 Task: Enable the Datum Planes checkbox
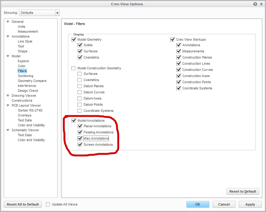(x=79, y=86)
